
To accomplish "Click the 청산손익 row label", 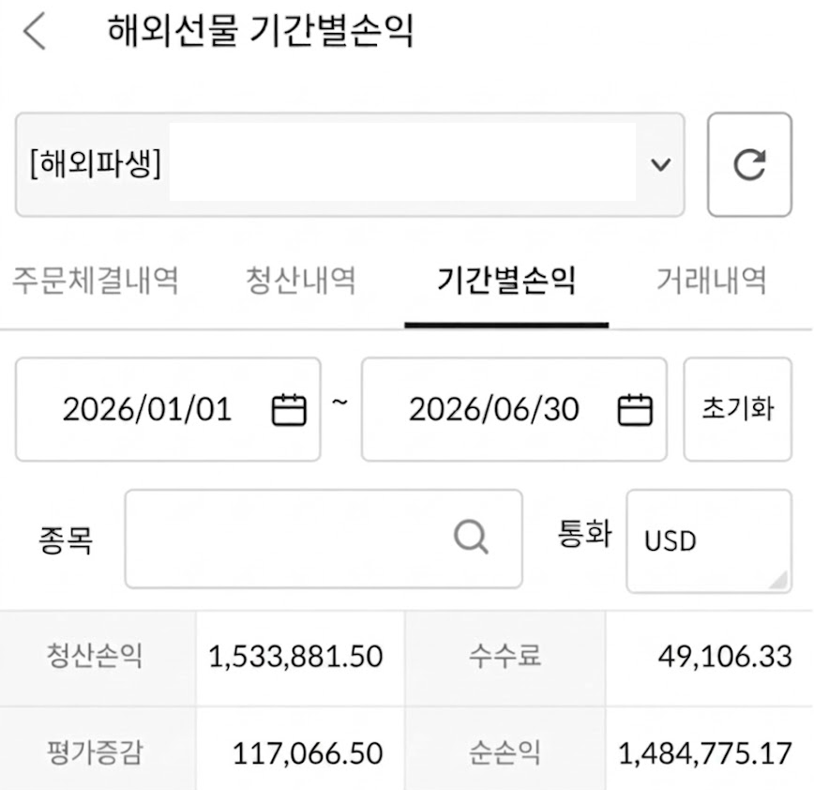I will pos(95,656).
